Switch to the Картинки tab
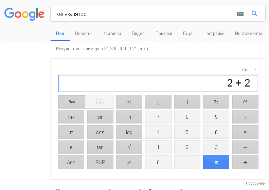Image resolution: width=269 pixels, height=190 pixels. click(x=111, y=33)
